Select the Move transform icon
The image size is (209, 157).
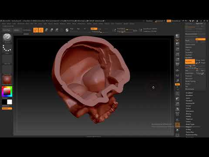click(x=46, y=30)
